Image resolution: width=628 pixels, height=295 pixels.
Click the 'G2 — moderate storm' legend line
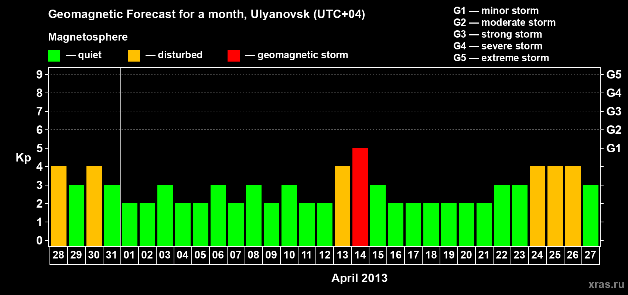(x=505, y=22)
